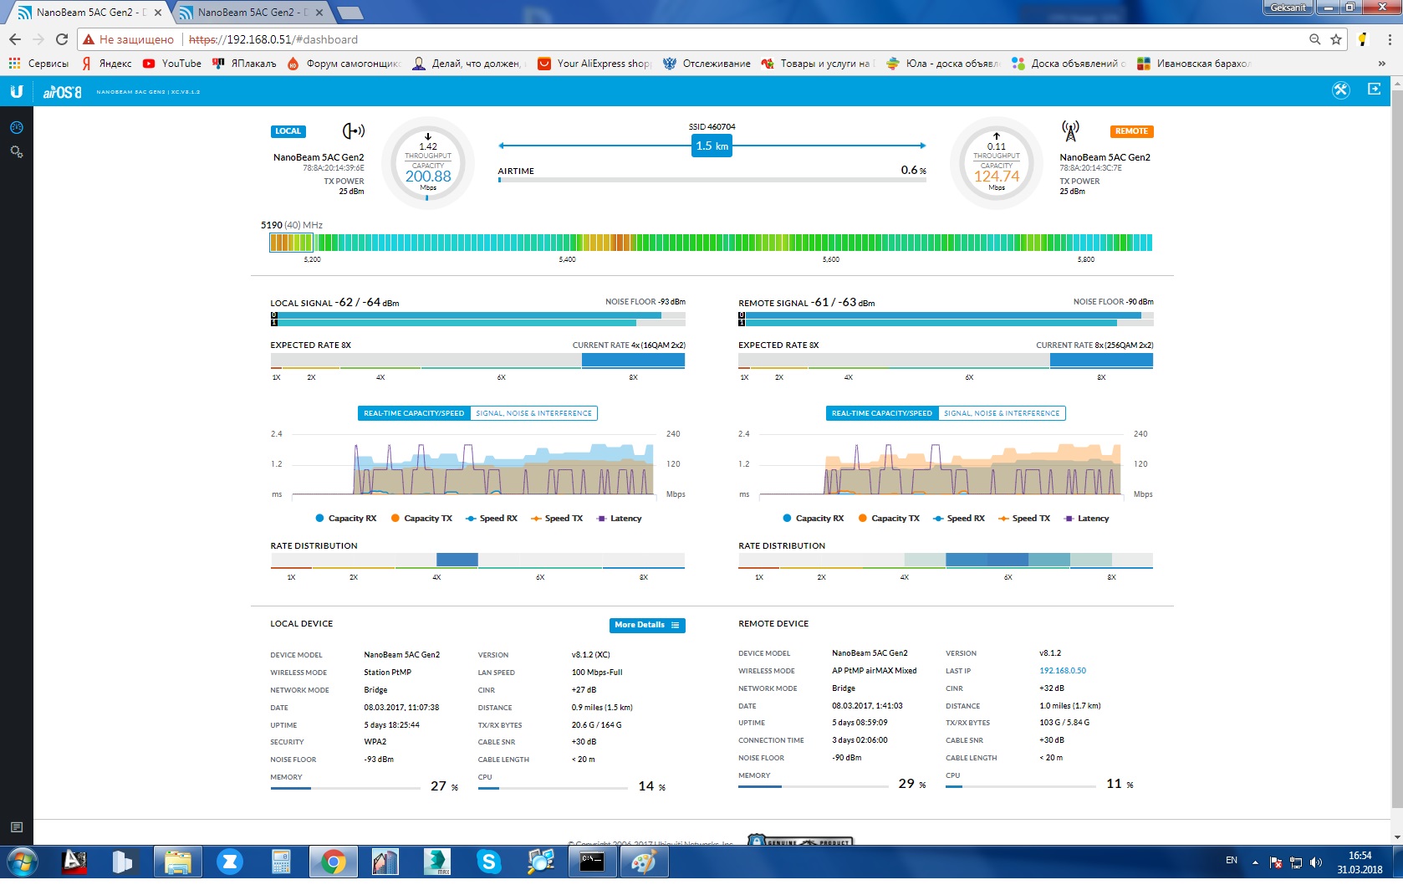
Task: Select local Real-Time Capacity/Speed tab
Action: [x=414, y=413]
